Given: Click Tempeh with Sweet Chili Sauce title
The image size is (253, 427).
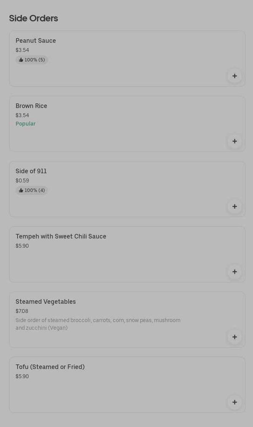Looking at the screenshot, I should coord(61,237).
